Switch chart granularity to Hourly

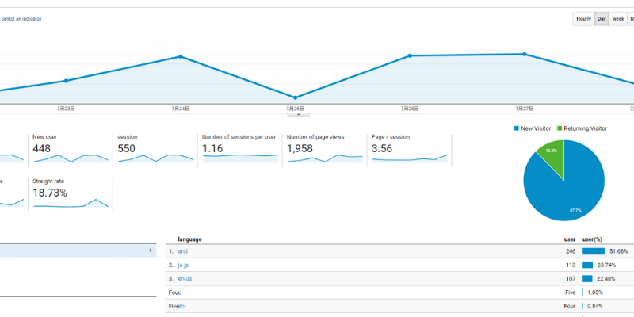tap(583, 19)
